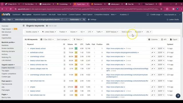183x103 pixels.
Task: Open new browser tab with plus icon
Action: pos(161,4)
